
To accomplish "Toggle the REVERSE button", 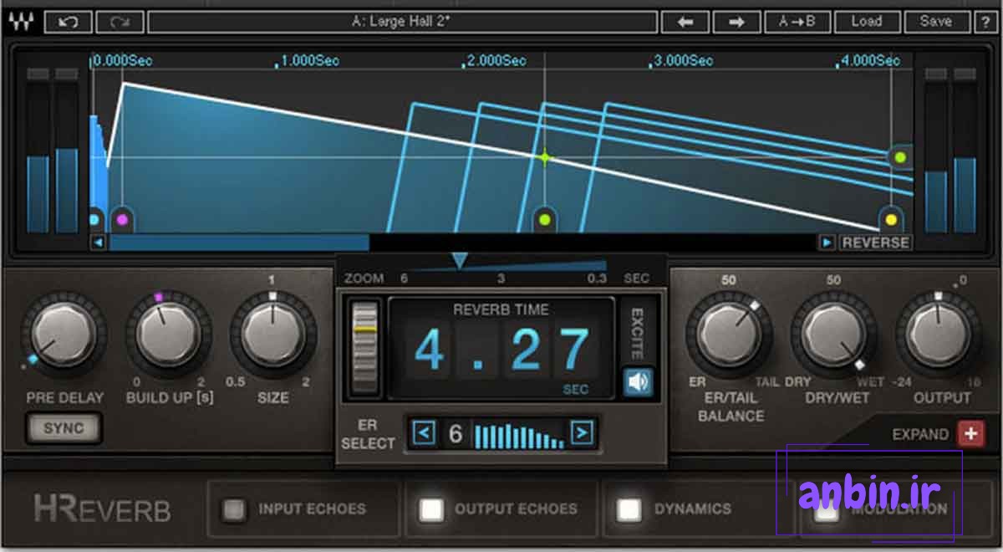I will pos(874,243).
